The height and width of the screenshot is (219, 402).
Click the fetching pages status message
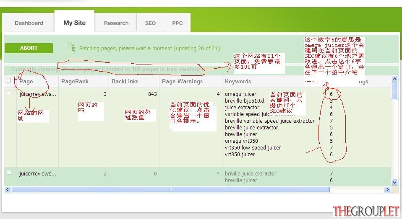[x=149, y=48]
